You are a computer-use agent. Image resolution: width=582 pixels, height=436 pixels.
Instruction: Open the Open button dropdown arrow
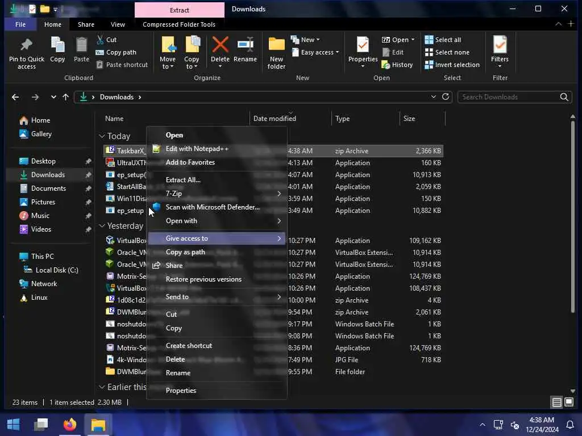click(x=413, y=40)
